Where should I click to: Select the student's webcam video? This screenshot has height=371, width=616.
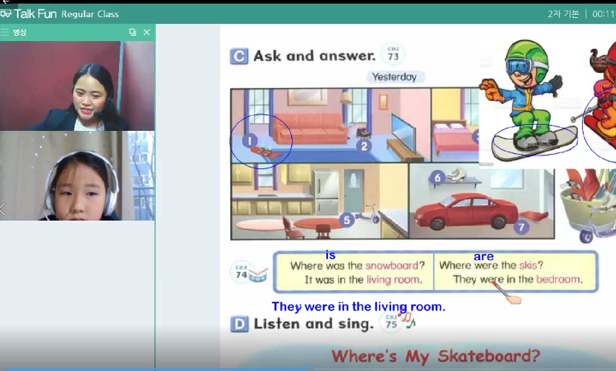[77, 176]
